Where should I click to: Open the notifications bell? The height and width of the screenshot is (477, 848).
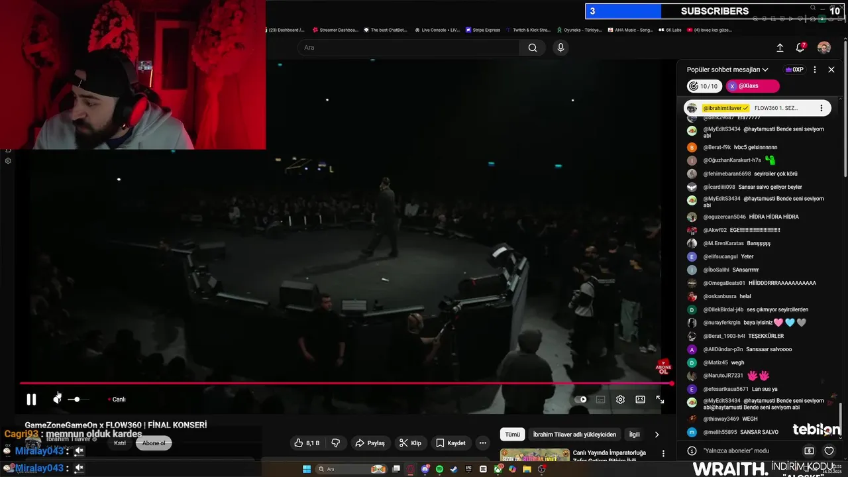pyautogui.click(x=800, y=48)
